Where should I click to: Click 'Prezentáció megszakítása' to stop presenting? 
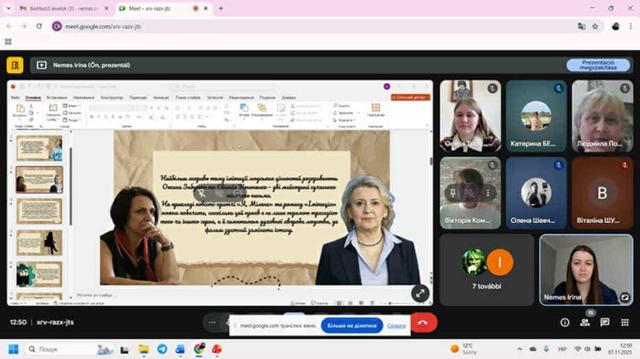tap(598, 65)
